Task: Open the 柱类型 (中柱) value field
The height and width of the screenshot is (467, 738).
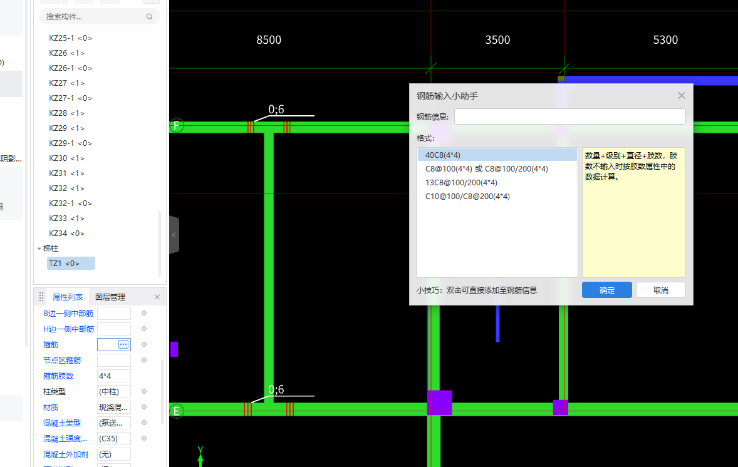Action: coord(114,391)
